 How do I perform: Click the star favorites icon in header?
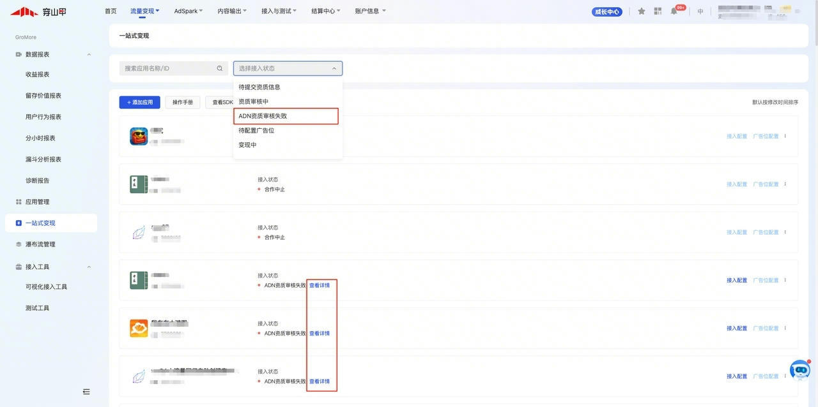641,11
